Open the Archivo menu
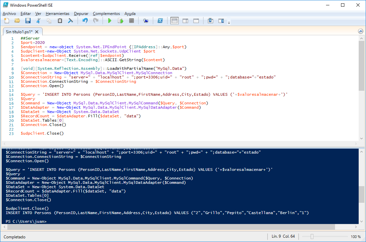The image size is (366, 242). (9, 14)
